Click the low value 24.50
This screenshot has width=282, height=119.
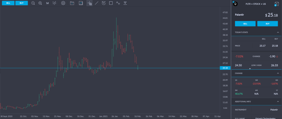coord(238,65)
